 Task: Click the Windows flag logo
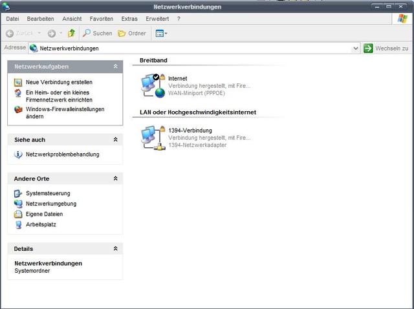pyautogui.click(x=402, y=19)
